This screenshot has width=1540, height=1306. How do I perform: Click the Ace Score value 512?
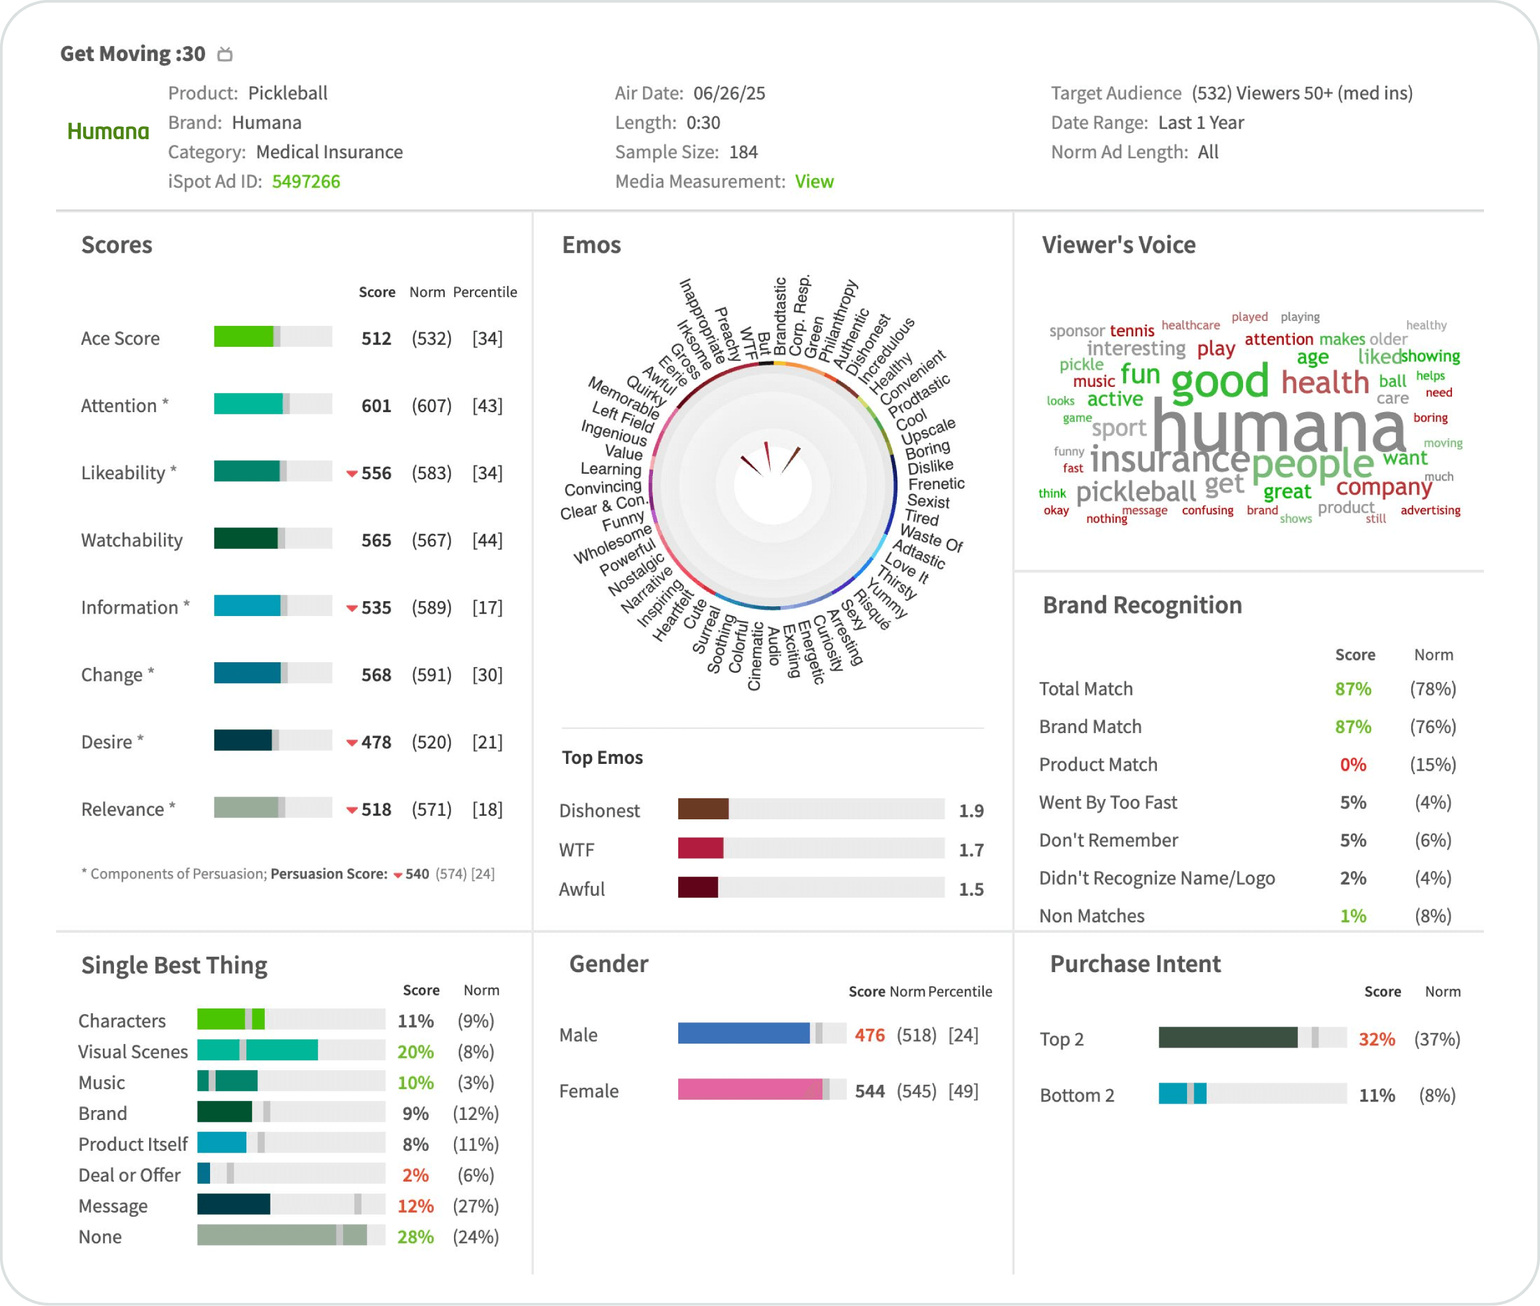pos(376,339)
